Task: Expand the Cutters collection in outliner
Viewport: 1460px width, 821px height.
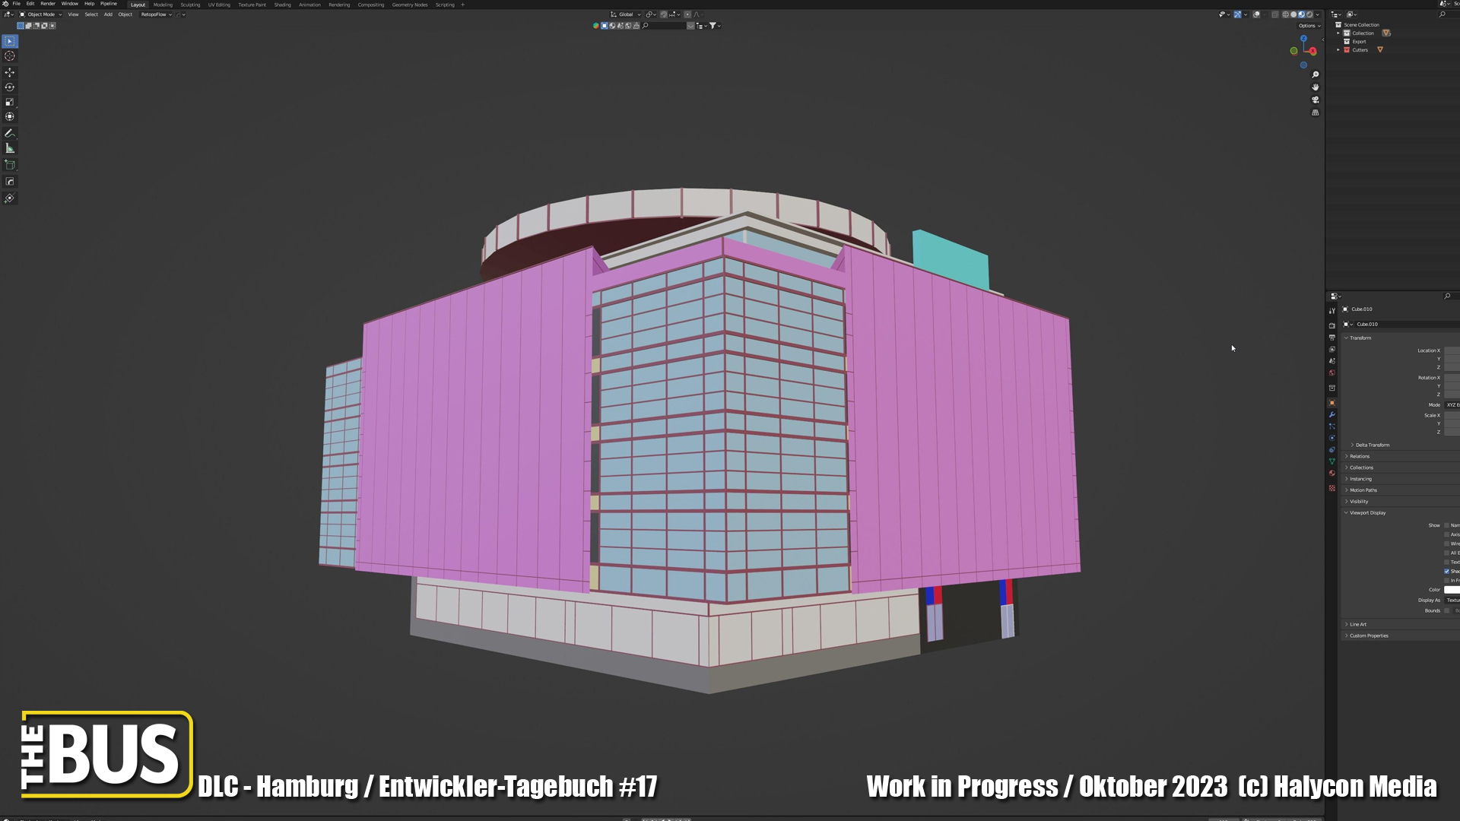Action: (x=1338, y=50)
